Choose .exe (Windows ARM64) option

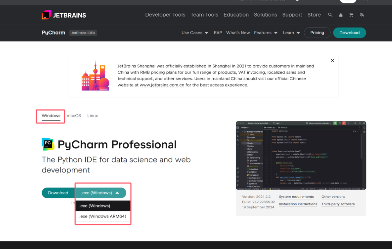(x=103, y=216)
